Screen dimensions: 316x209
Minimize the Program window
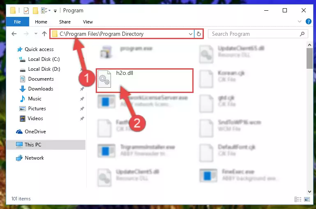(x=266, y=10)
